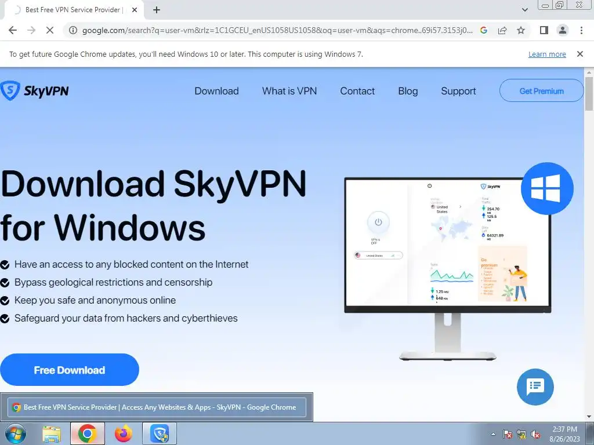594x445 pixels.
Task: Open the What is VPN page
Action: 289,91
